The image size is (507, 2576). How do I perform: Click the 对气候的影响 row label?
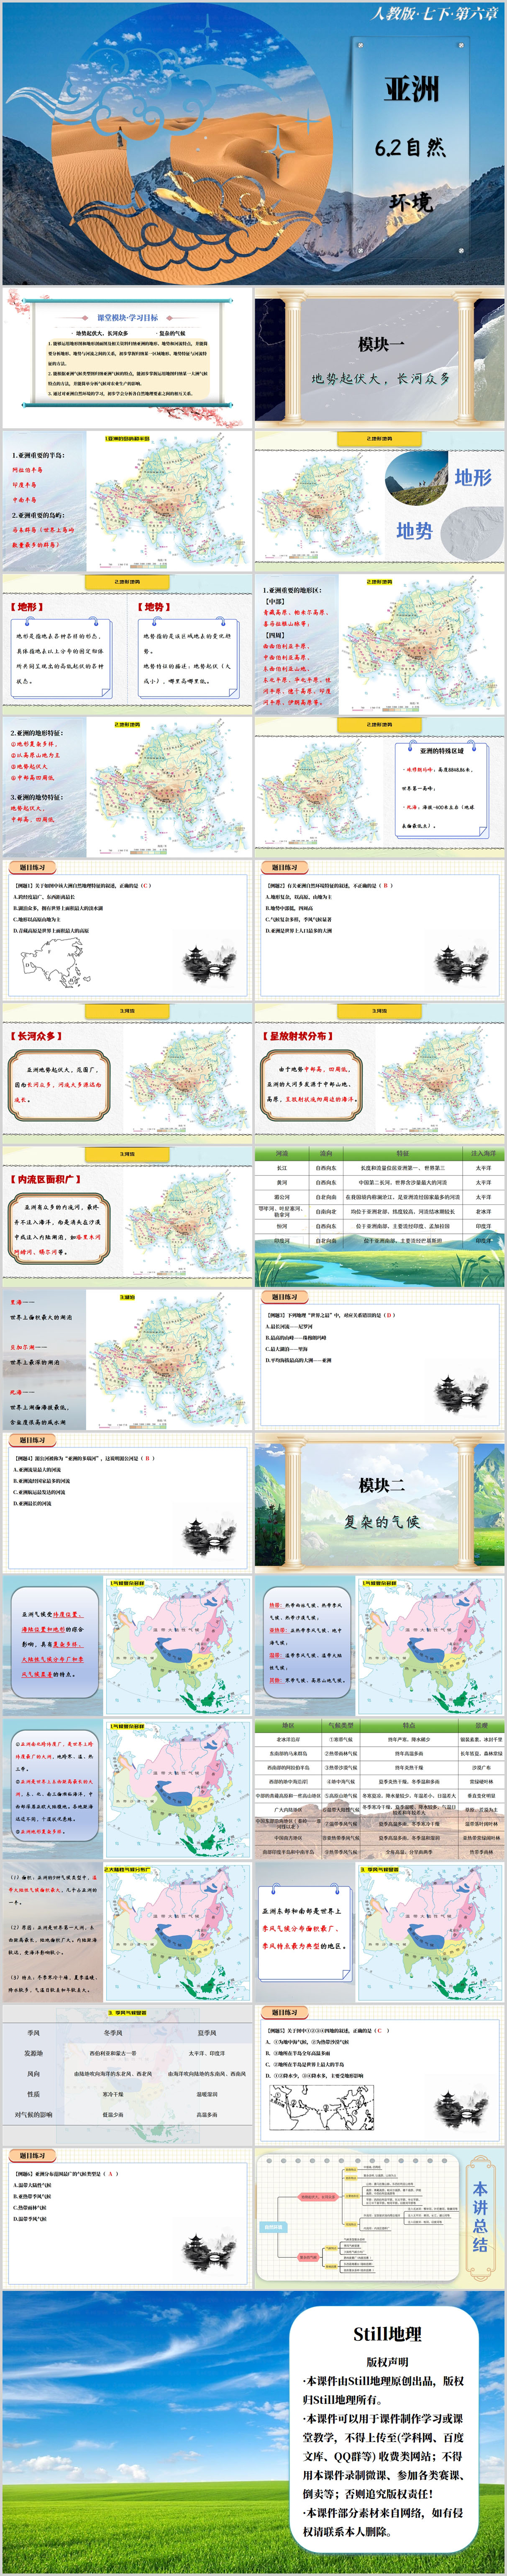(33, 2115)
